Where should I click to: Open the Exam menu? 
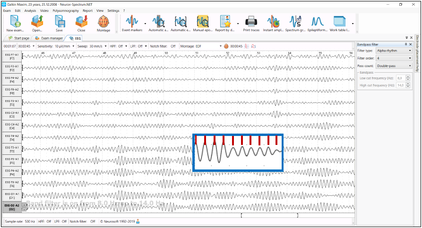[x=7, y=11]
